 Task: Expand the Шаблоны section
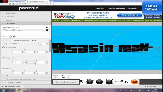26,13
